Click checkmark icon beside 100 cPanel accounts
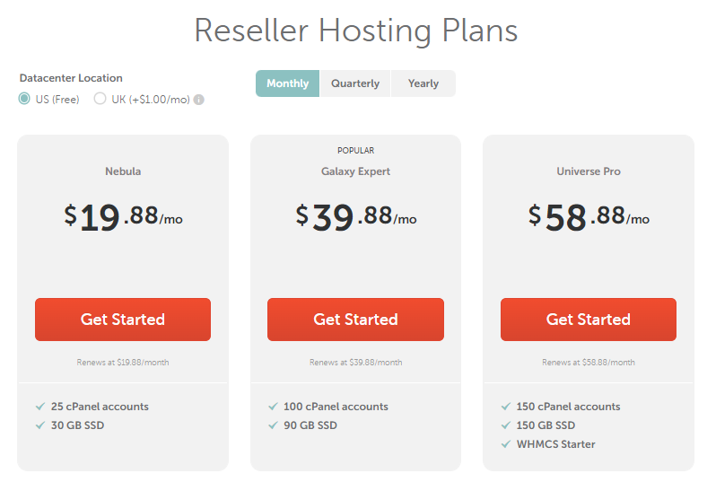The height and width of the screenshot is (482, 707). coord(273,407)
